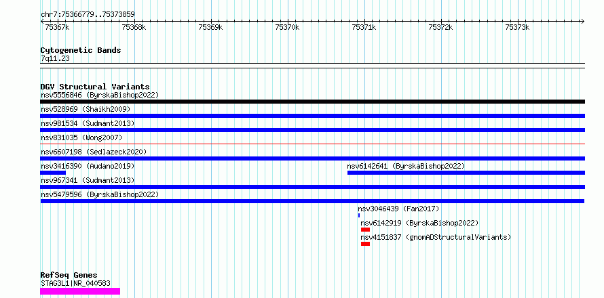Click the nsv6142641 (ByrskaBishop2022) blue bar

click(x=466, y=173)
